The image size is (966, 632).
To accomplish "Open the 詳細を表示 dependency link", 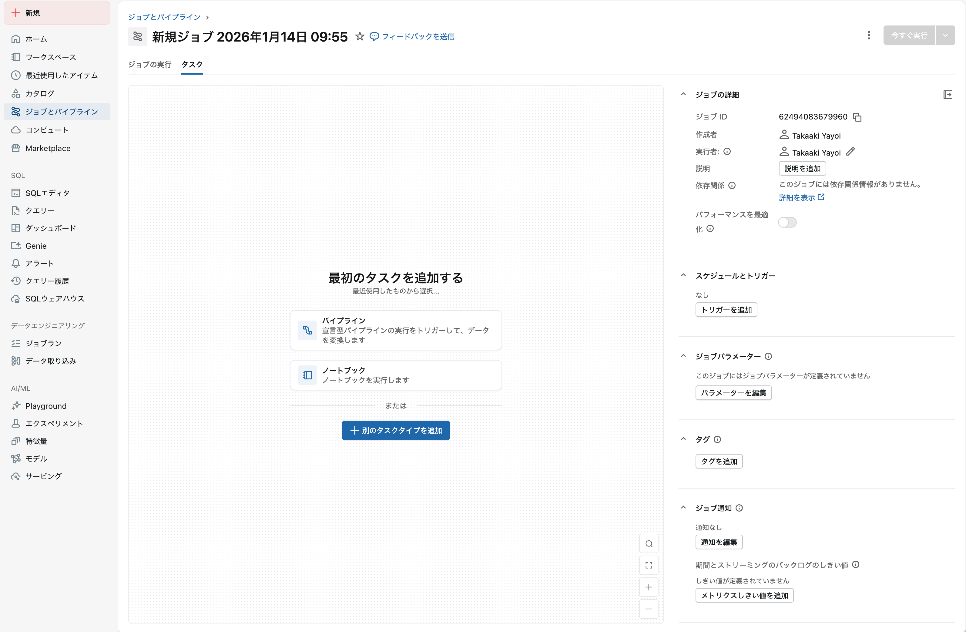I will (x=797, y=197).
